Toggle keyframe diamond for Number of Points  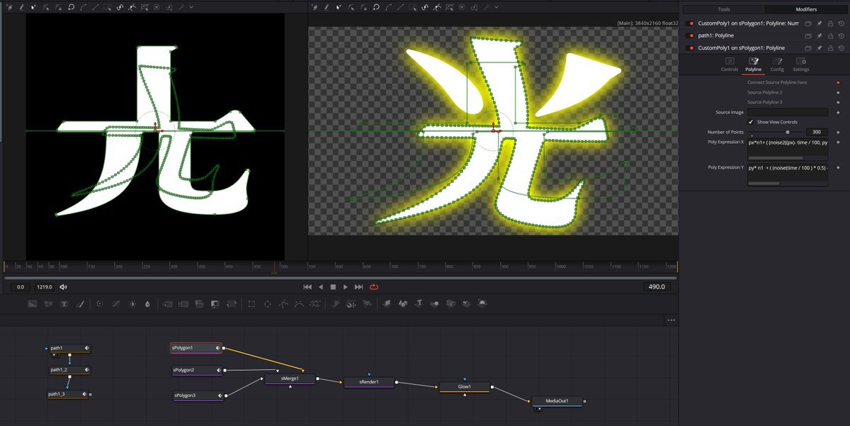point(837,132)
